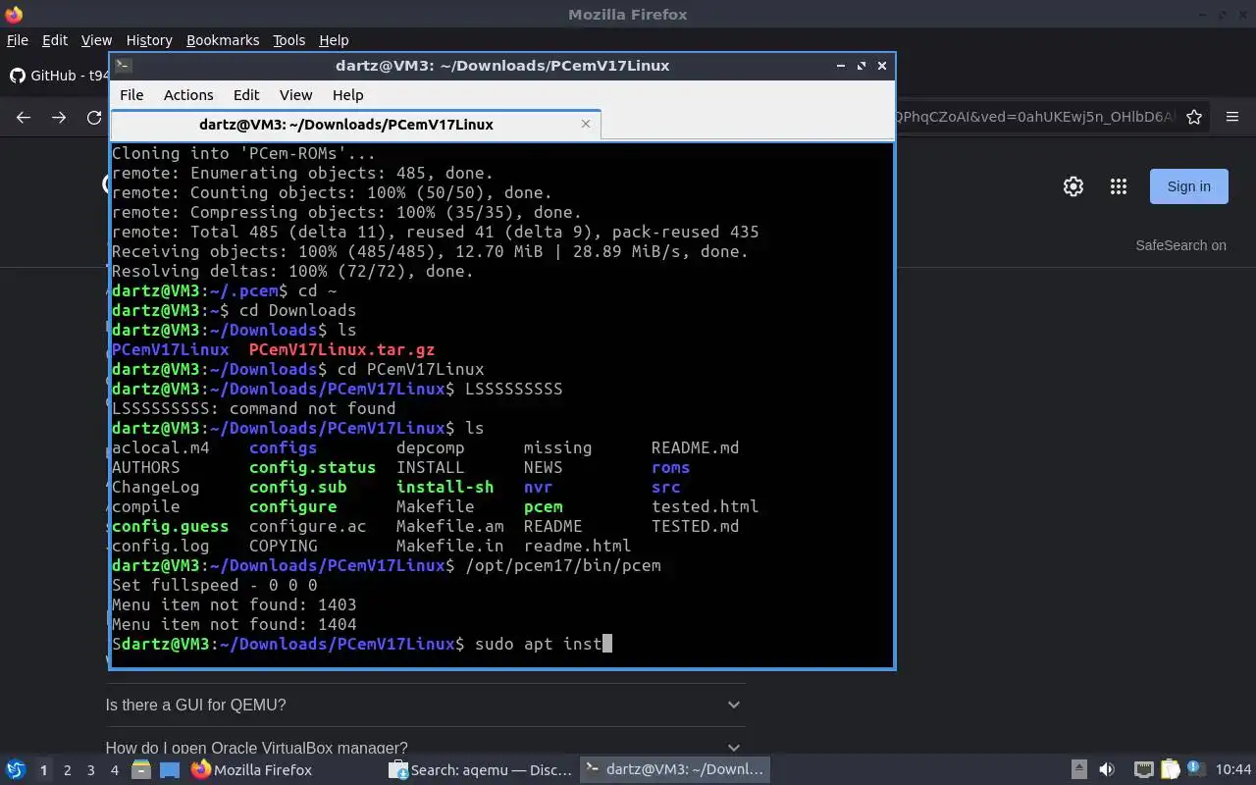The height and width of the screenshot is (785, 1256).
Task: Click the Firefox URL address bar
Action: (1034, 117)
